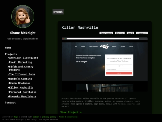The height and width of the screenshot is (122, 162).
Task: Select Killer Nashville in sidebar
Action: pyautogui.click(x=21, y=88)
